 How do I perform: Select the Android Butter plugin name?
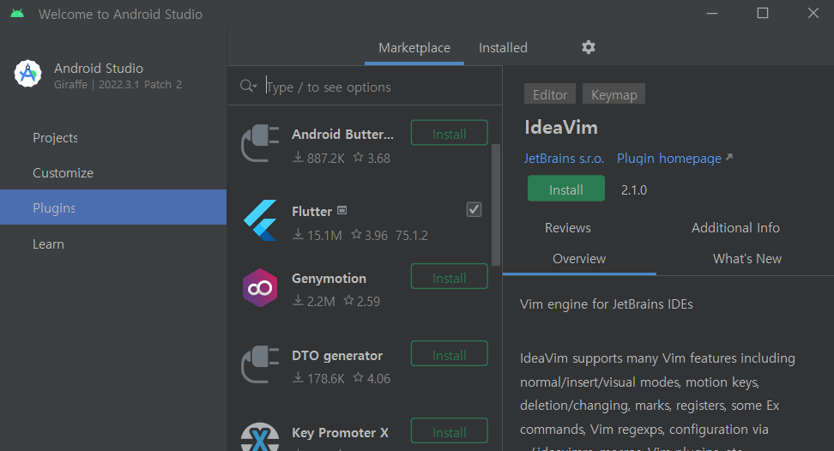point(342,135)
